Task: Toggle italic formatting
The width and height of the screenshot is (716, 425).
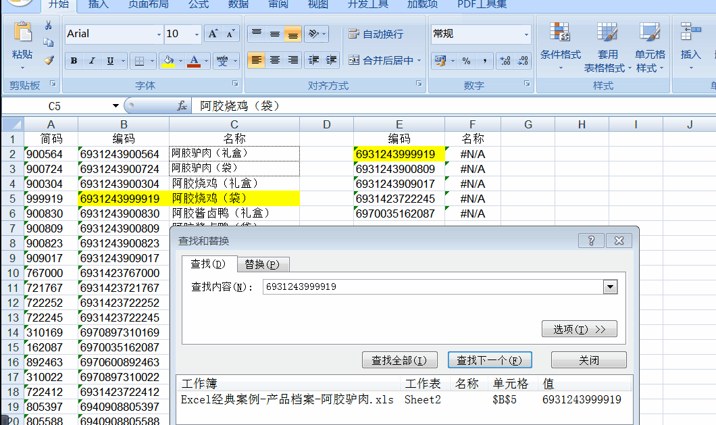Action: [x=91, y=61]
